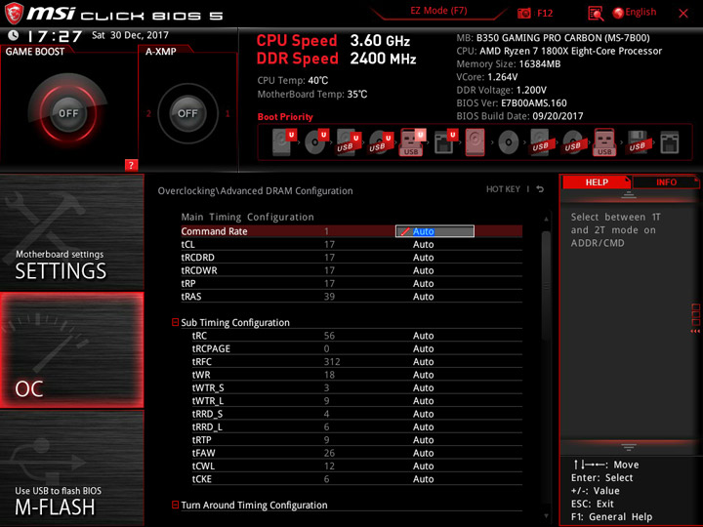The width and height of the screenshot is (703, 527).
Task: Open the language globe icon
Action: coord(618,13)
